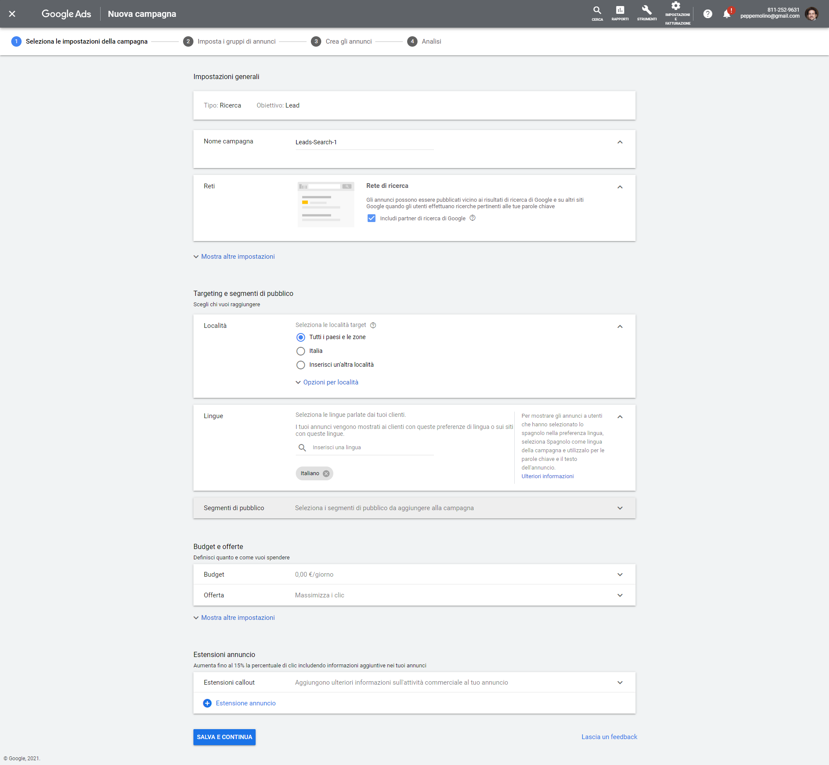
Task: Go to step Crea gli annunci
Action: [x=348, y=41]
